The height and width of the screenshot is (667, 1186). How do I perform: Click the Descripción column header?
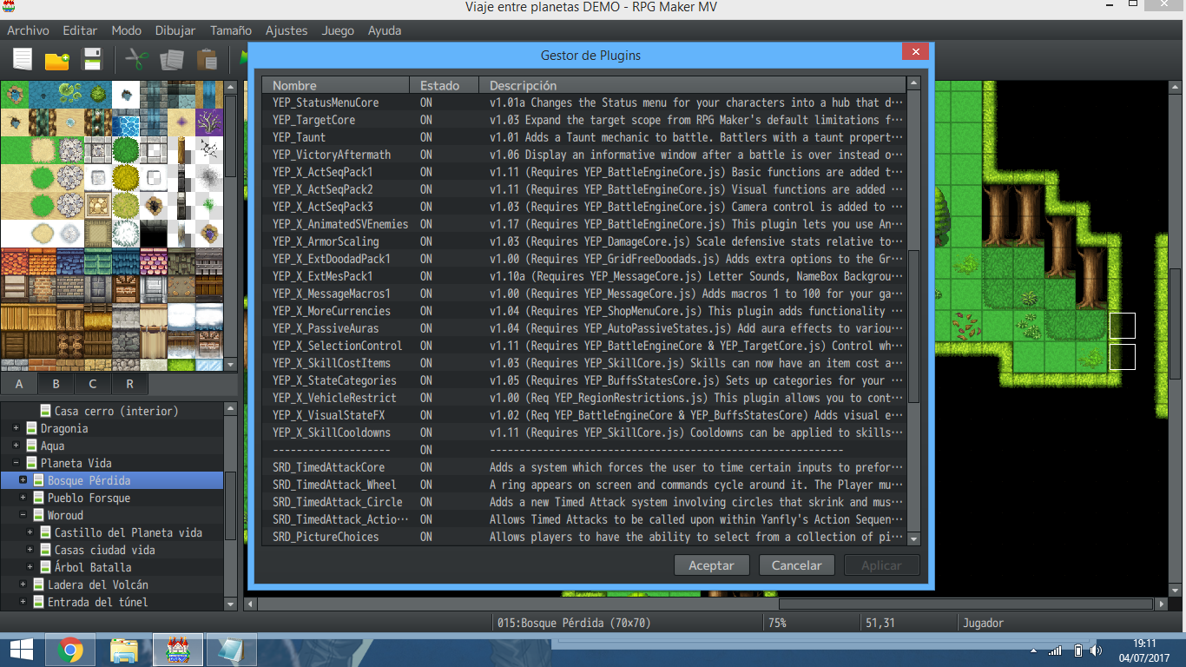(692, 85)
